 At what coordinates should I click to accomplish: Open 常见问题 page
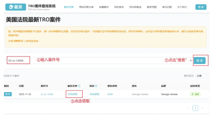(x=167, y=7)
